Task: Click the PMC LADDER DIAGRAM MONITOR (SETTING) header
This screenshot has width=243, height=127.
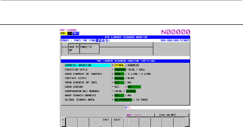Action: click(125, 61)
